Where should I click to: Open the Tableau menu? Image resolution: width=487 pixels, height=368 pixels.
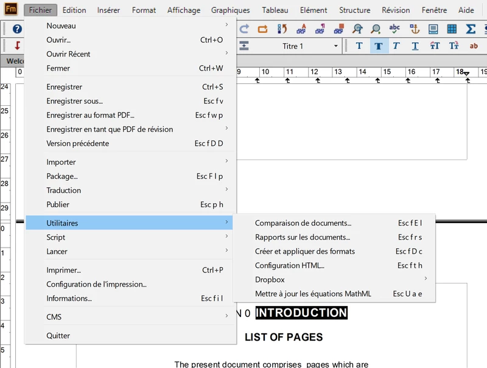(x=275, y=10)
